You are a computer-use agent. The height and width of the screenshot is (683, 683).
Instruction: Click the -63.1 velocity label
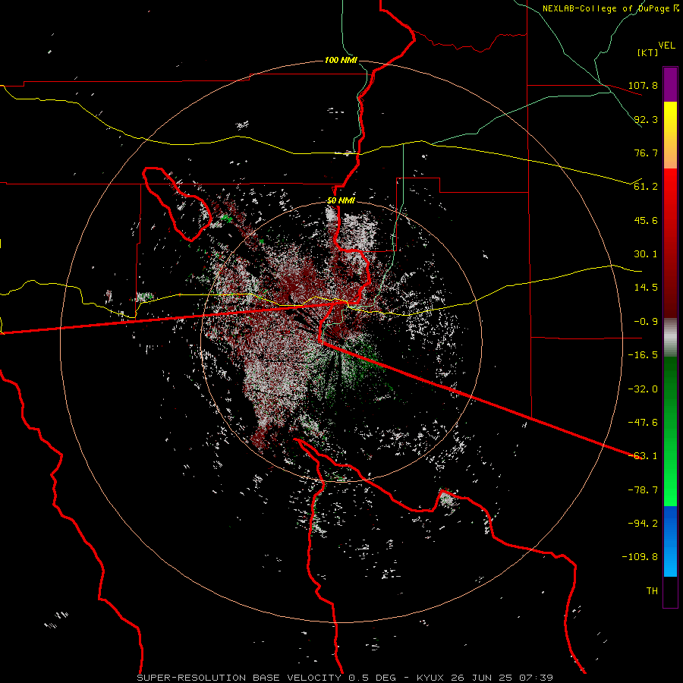(643, 456)
